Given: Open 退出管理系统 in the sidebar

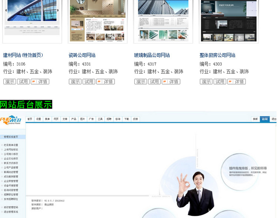Looking at the screenshot, I should (11, 212).
